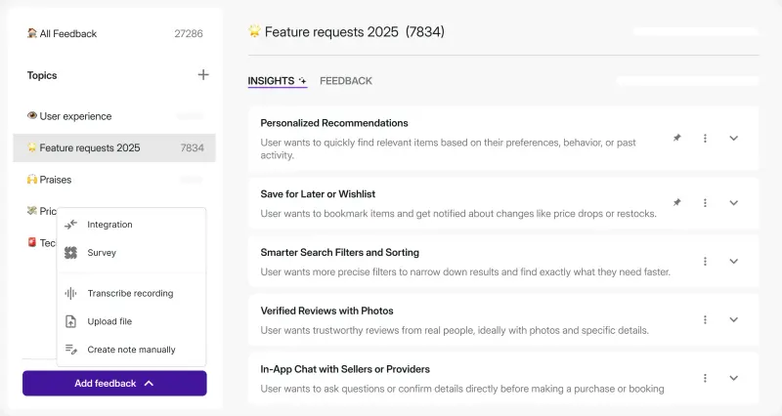Click the Create note manually pencil icon
Viewport: 782px width, 416px height.
pyautogui.click(x=70, y=350)
